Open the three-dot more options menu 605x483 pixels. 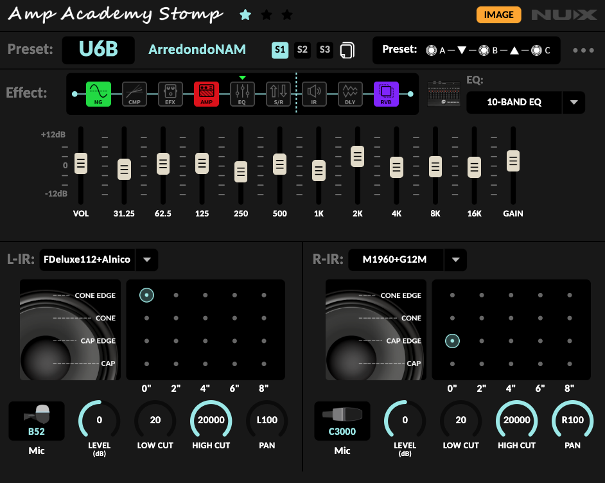(x=583, y=50)
